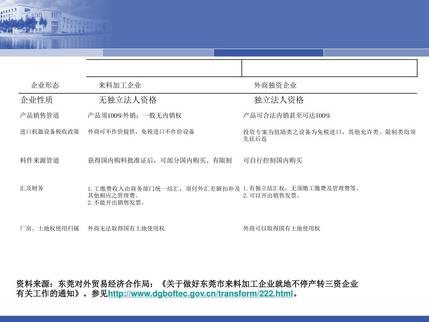
Task: Click the line '2.可以开出销售发票。'
Action: coord(271,195)
